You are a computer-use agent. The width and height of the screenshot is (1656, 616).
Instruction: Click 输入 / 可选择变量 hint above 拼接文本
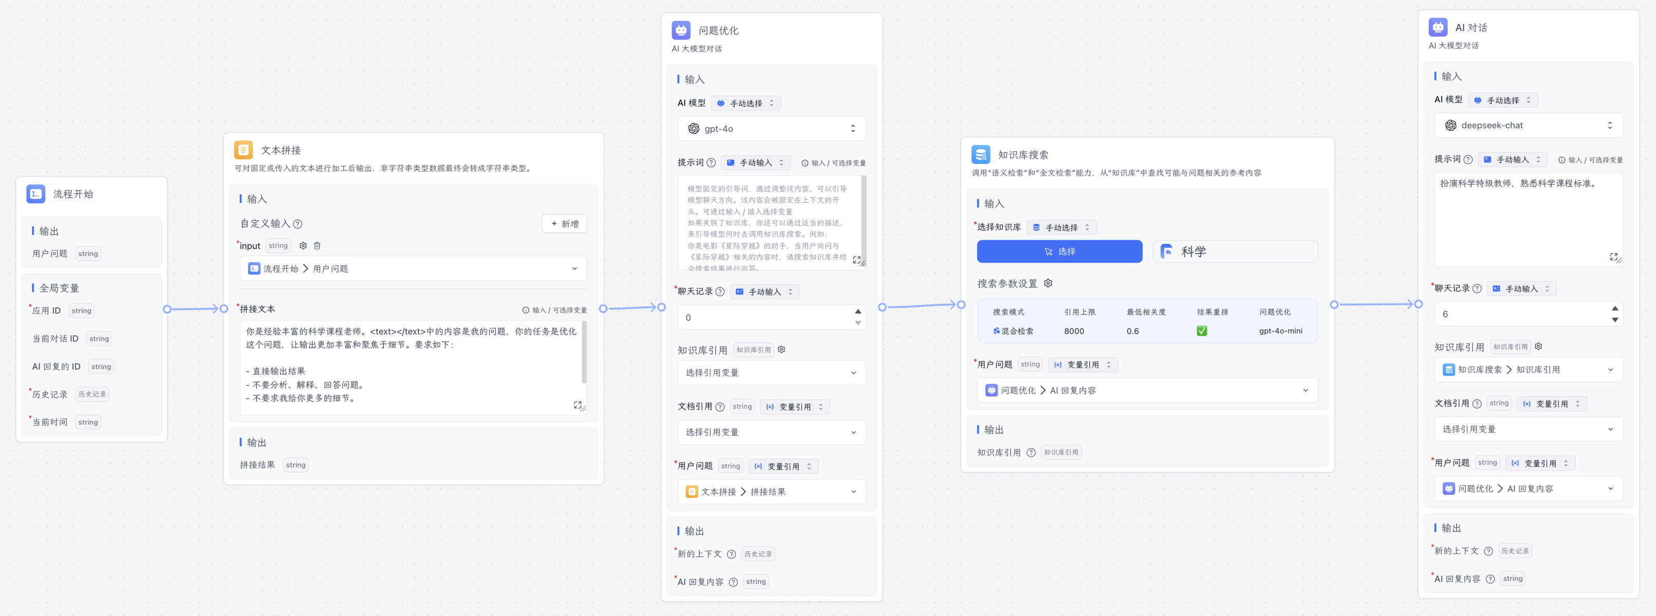[554, 310]
